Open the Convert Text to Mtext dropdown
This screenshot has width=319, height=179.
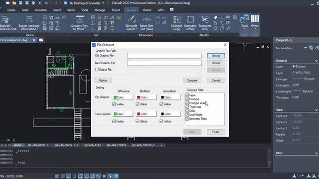coord(86,29)
